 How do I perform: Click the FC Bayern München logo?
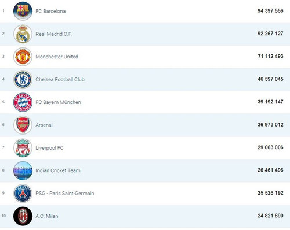pyautogui.click(x=23, y=102)
